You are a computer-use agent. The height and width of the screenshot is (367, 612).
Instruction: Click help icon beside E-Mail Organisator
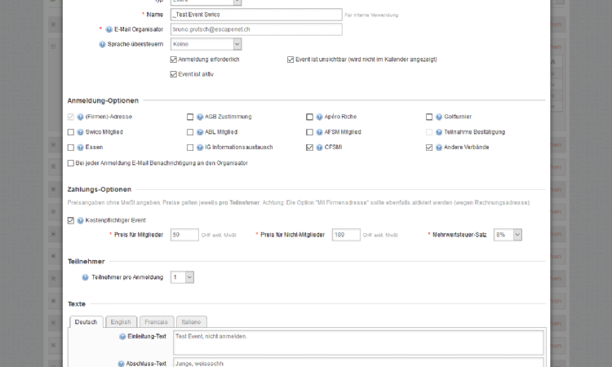coord(109,29)
